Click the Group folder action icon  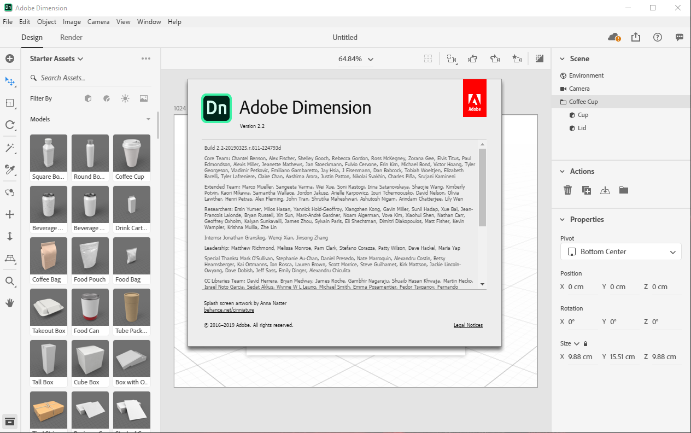pos(624,190)
